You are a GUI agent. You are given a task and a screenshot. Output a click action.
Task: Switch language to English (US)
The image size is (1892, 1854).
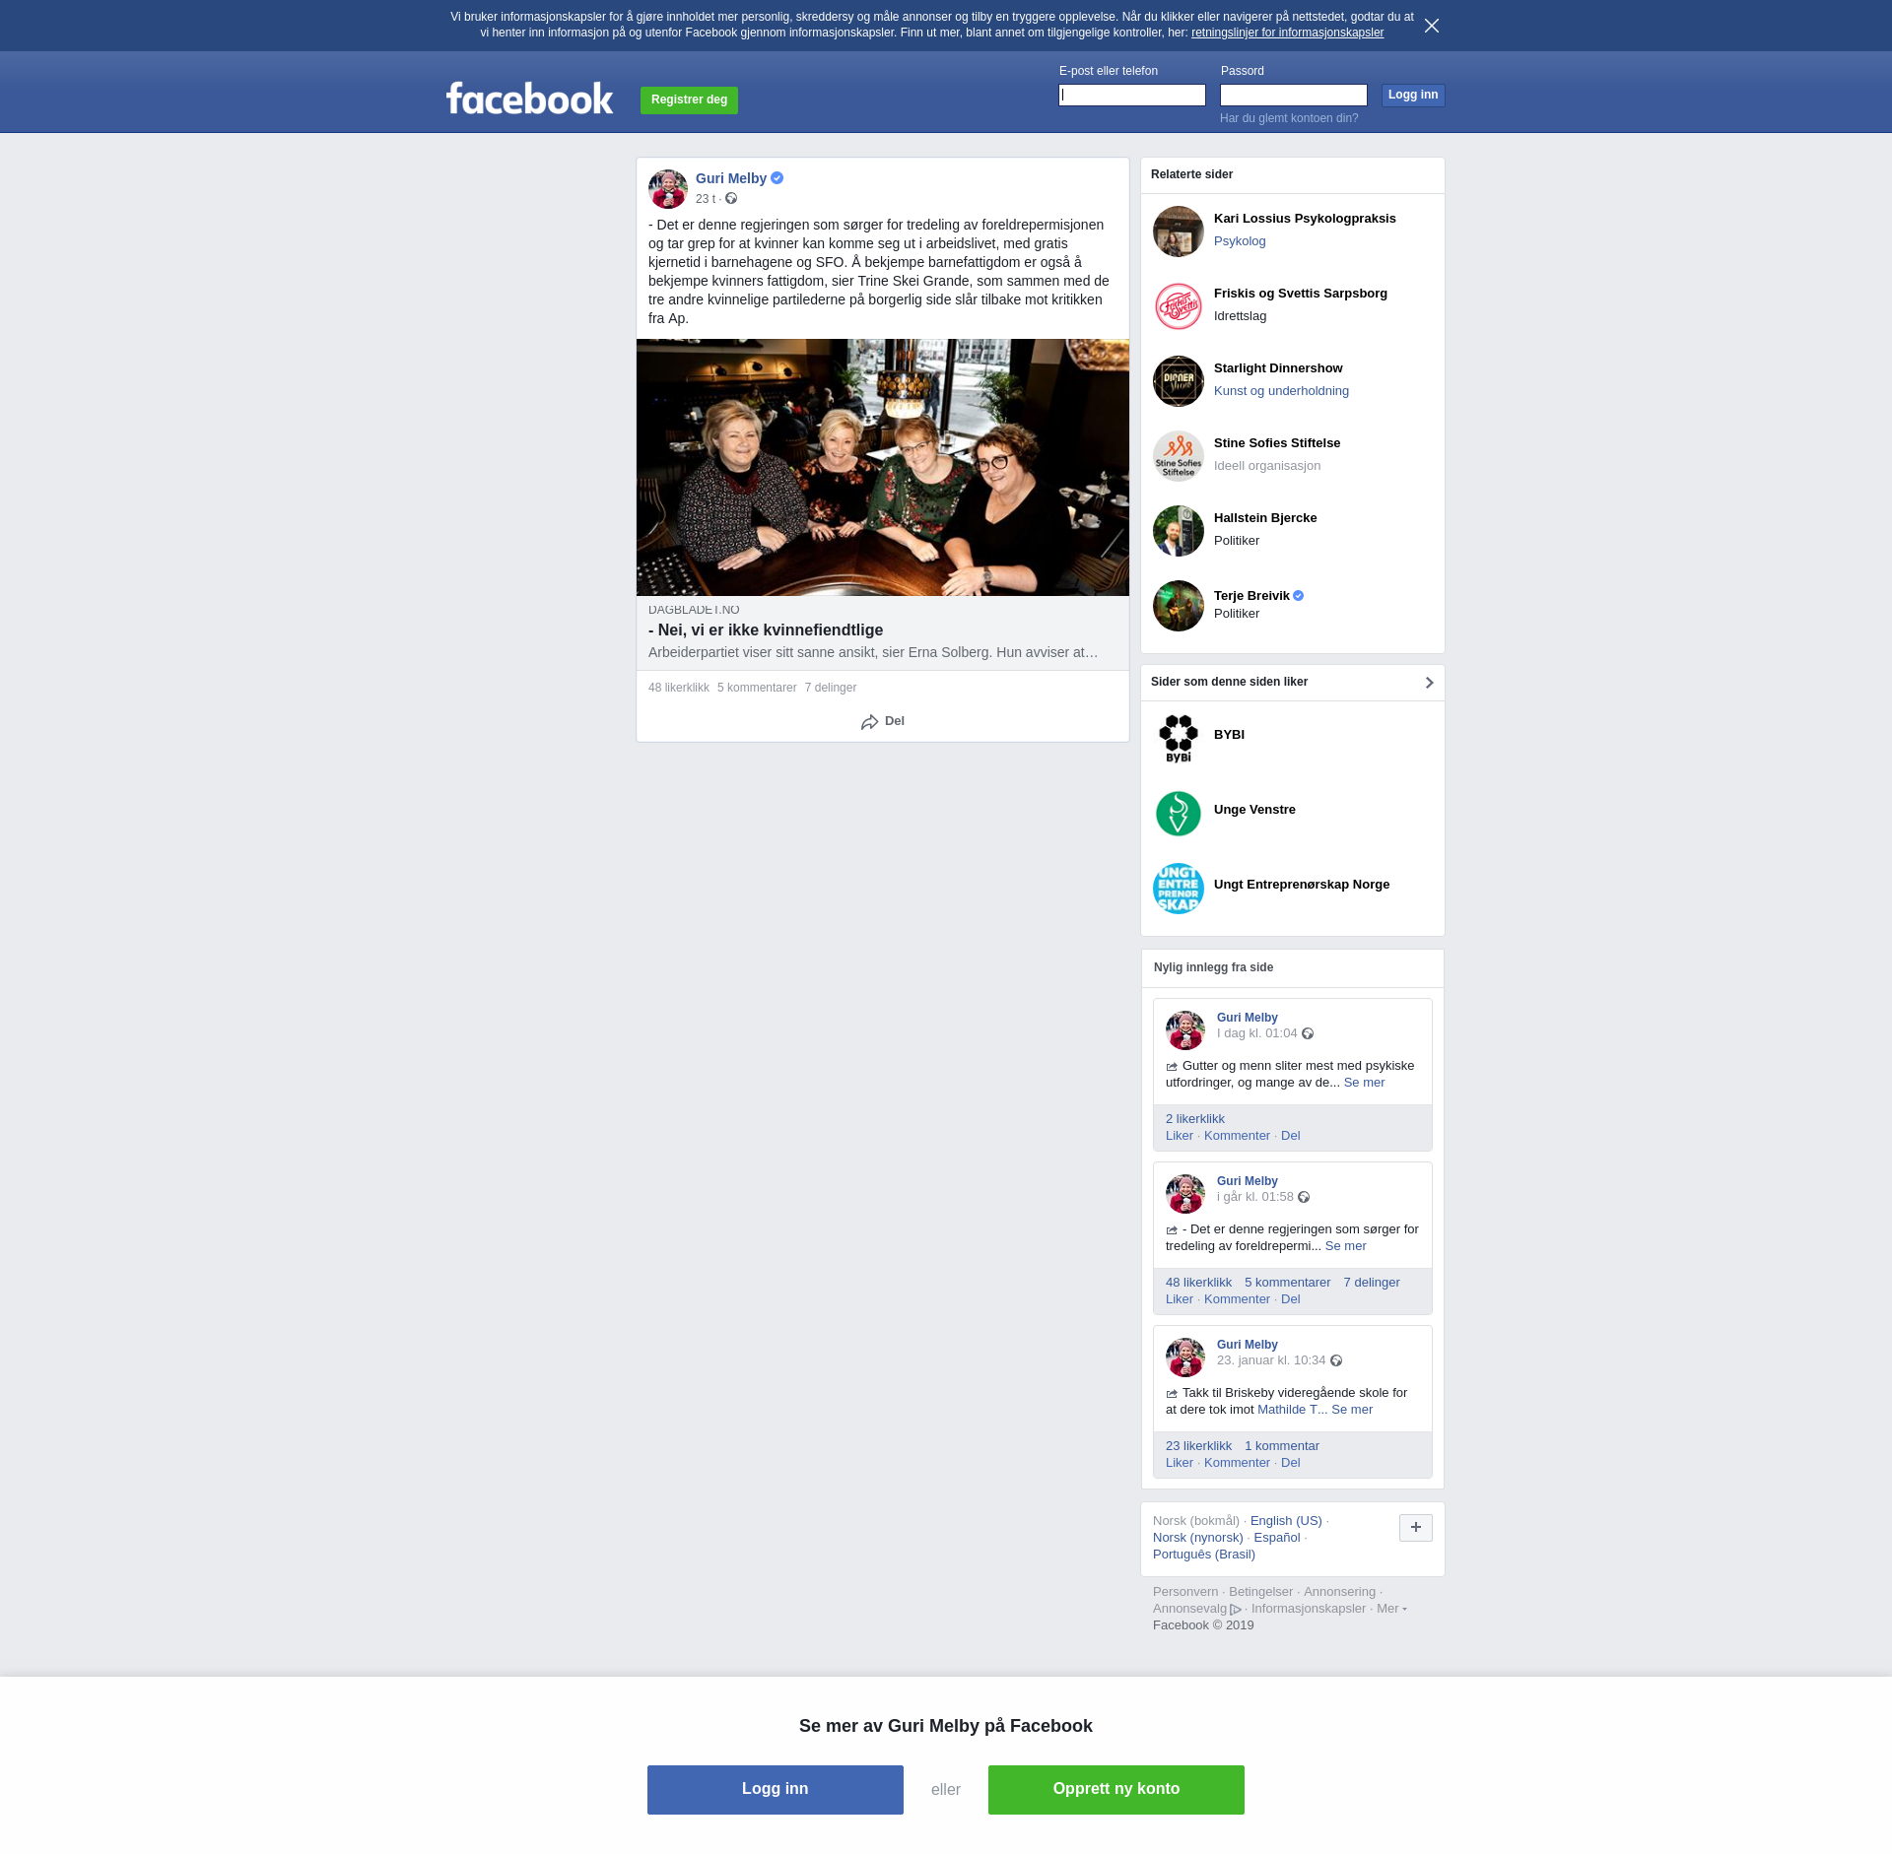click(1286, 1521)
